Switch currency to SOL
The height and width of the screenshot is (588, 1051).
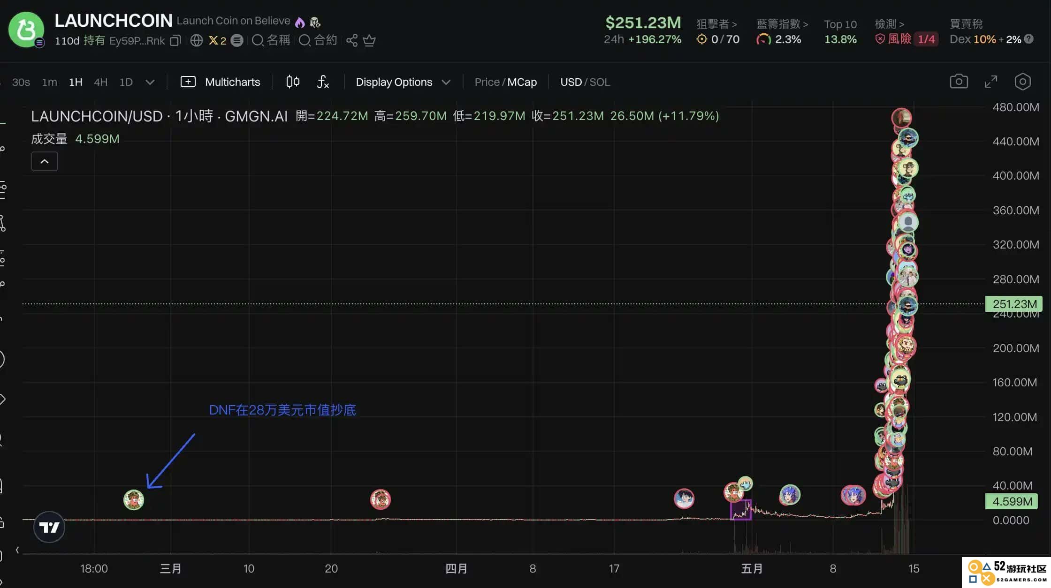600,82
